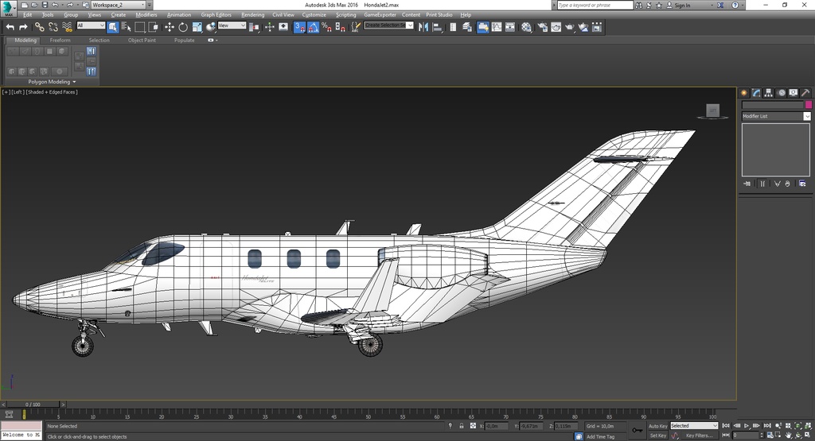Open the application MAX menu button
The image size is (815, 441).
pyautogui.click(x=8, y=8)
